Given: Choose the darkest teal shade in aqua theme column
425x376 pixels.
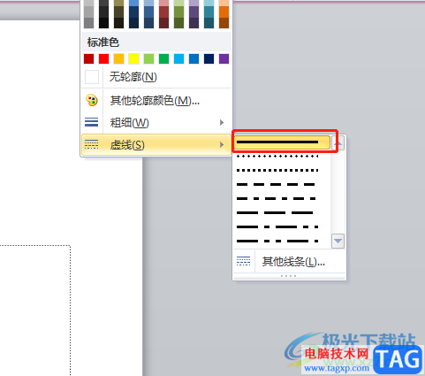Looking at the screenshot, I should 209,23.
